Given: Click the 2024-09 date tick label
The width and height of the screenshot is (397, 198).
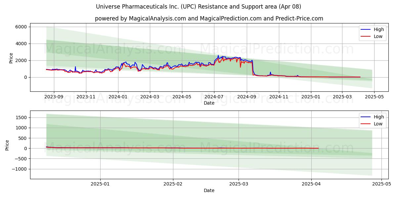Looking at the screenshot, I should (247, 97).
